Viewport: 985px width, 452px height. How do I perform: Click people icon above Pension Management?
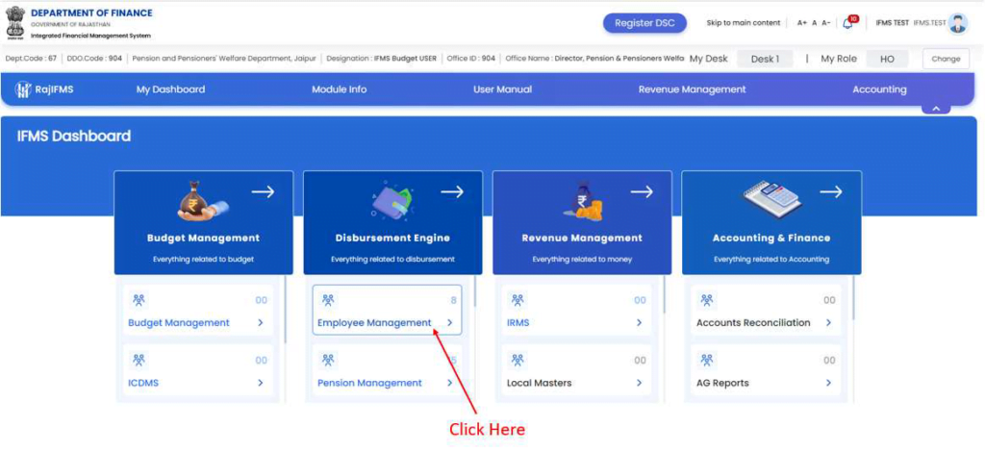pyautogui.click(x=328, y=360)
